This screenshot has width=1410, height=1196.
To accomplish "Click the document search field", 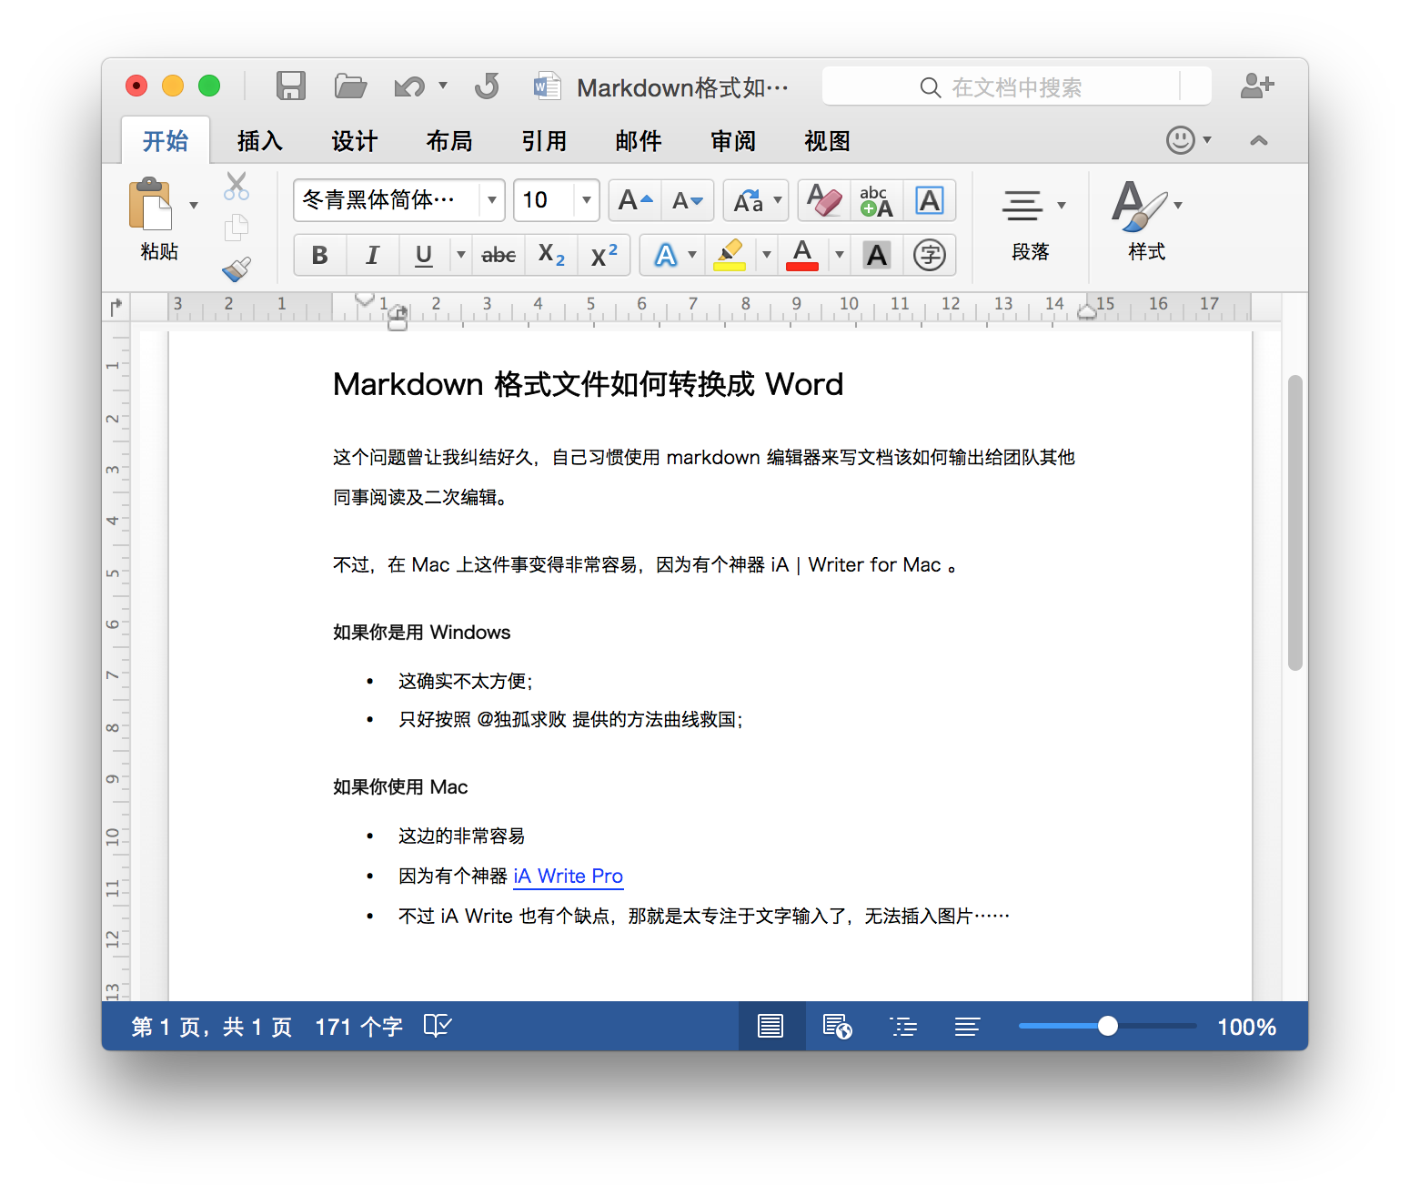I will [x=1016, y=86].
